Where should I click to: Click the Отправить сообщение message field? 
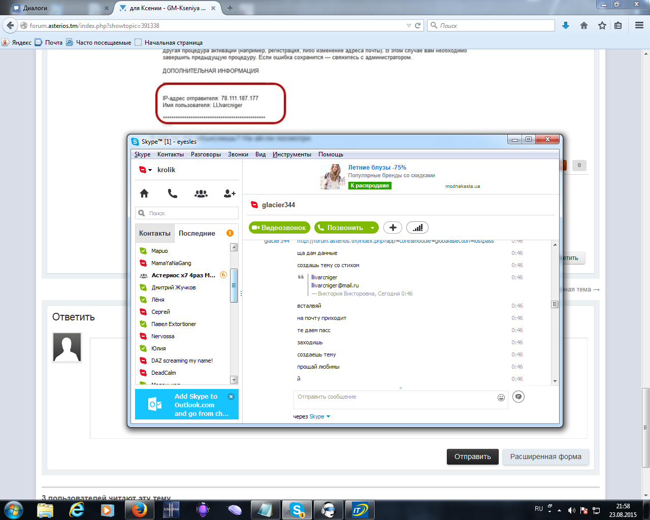click(x=395, y=399)
